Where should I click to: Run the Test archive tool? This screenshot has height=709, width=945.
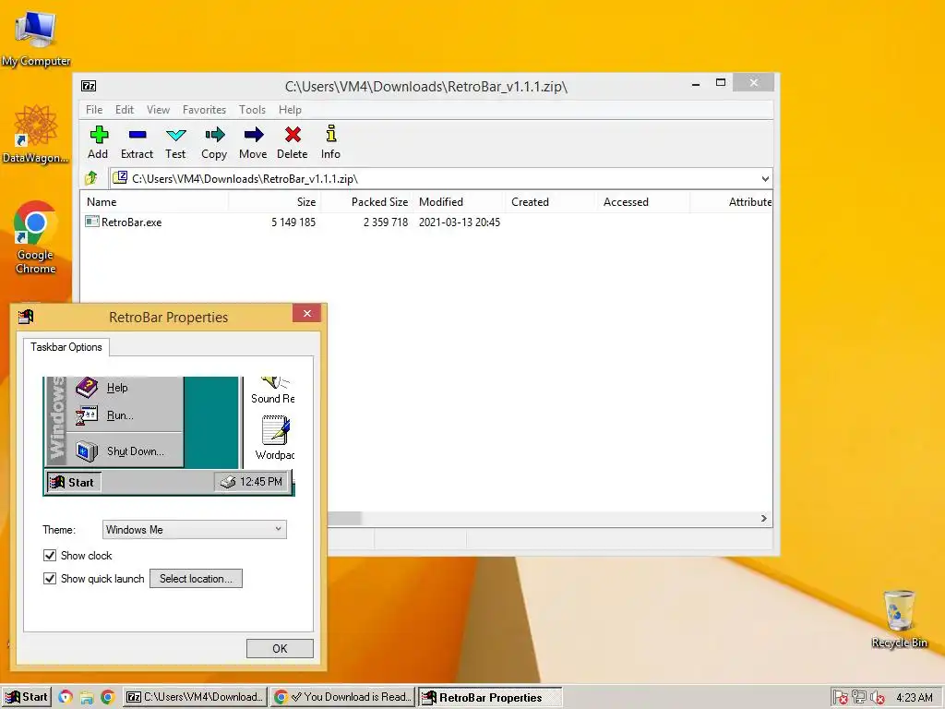[x=176, y=135]
